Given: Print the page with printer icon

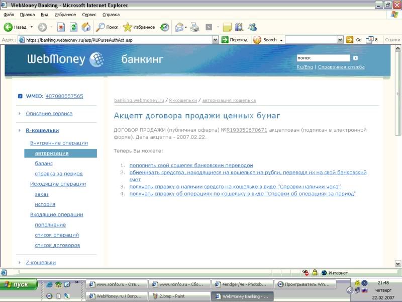Looking at the screenshot, I should (195, 27).
